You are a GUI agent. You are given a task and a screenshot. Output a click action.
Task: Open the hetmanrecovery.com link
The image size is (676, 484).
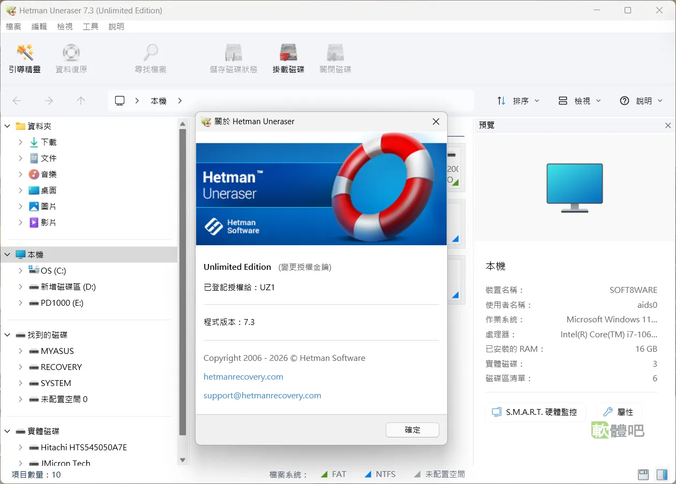pos(243,377)
